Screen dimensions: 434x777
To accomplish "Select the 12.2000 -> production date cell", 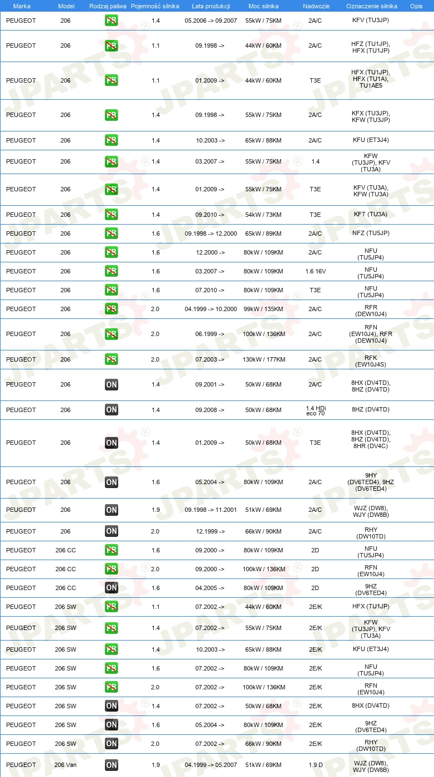I will pos(210,252).
